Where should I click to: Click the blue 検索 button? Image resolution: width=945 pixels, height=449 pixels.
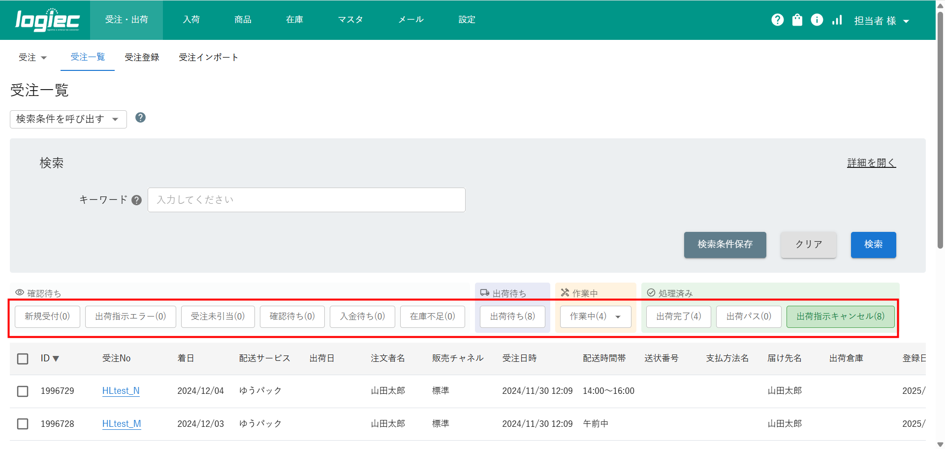click(x=873, y=245)
